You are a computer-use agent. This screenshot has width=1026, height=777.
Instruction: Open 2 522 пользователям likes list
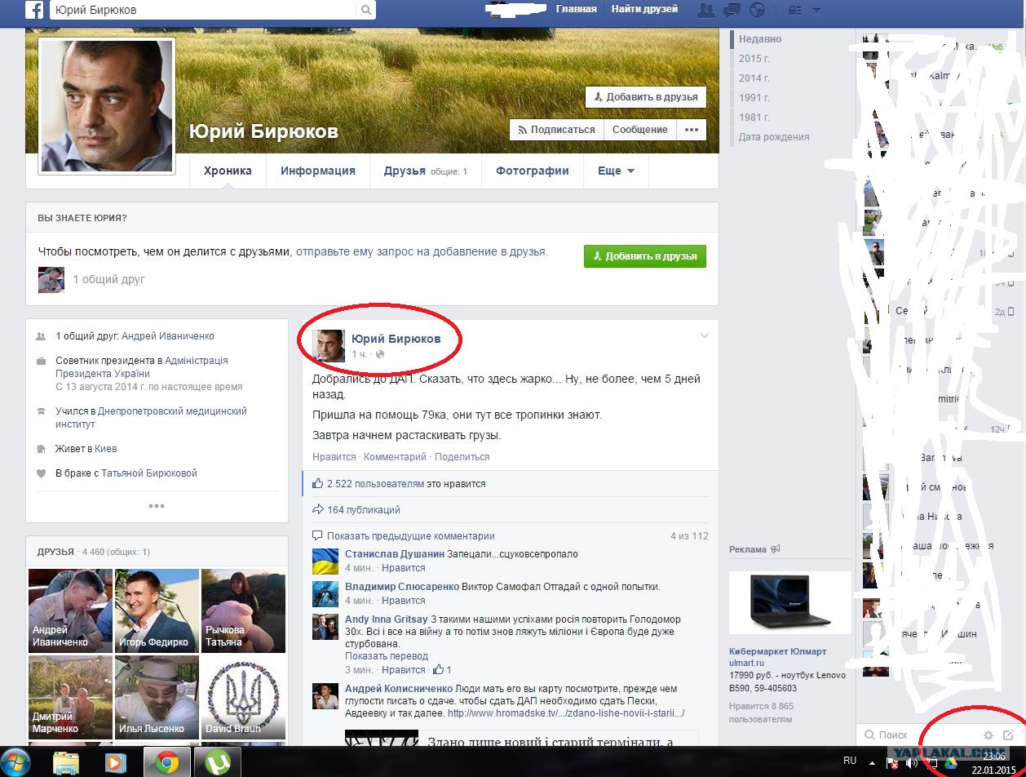pyautogui.click(x=375, y=484)
